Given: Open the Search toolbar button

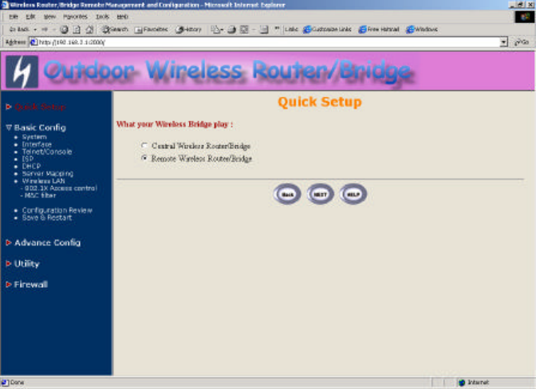Looking at the screenshot, I should [x=115, y=29].
